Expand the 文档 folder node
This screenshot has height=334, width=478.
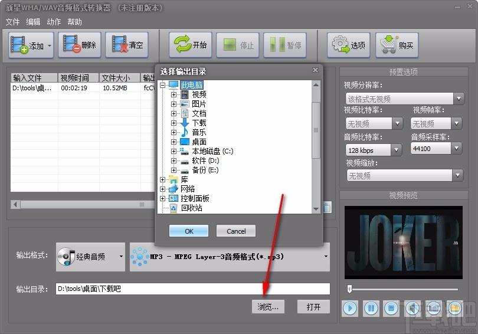click(x=173, y=114)
